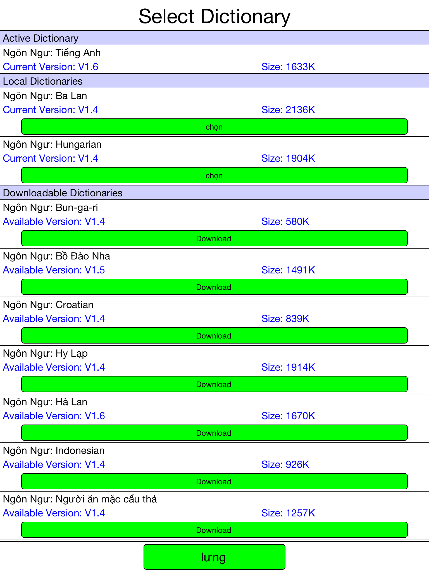Download the Người ăn mặc cẩu thả dictionary
This screenshot has width=429, height=572.
click(x=214, y=530)
